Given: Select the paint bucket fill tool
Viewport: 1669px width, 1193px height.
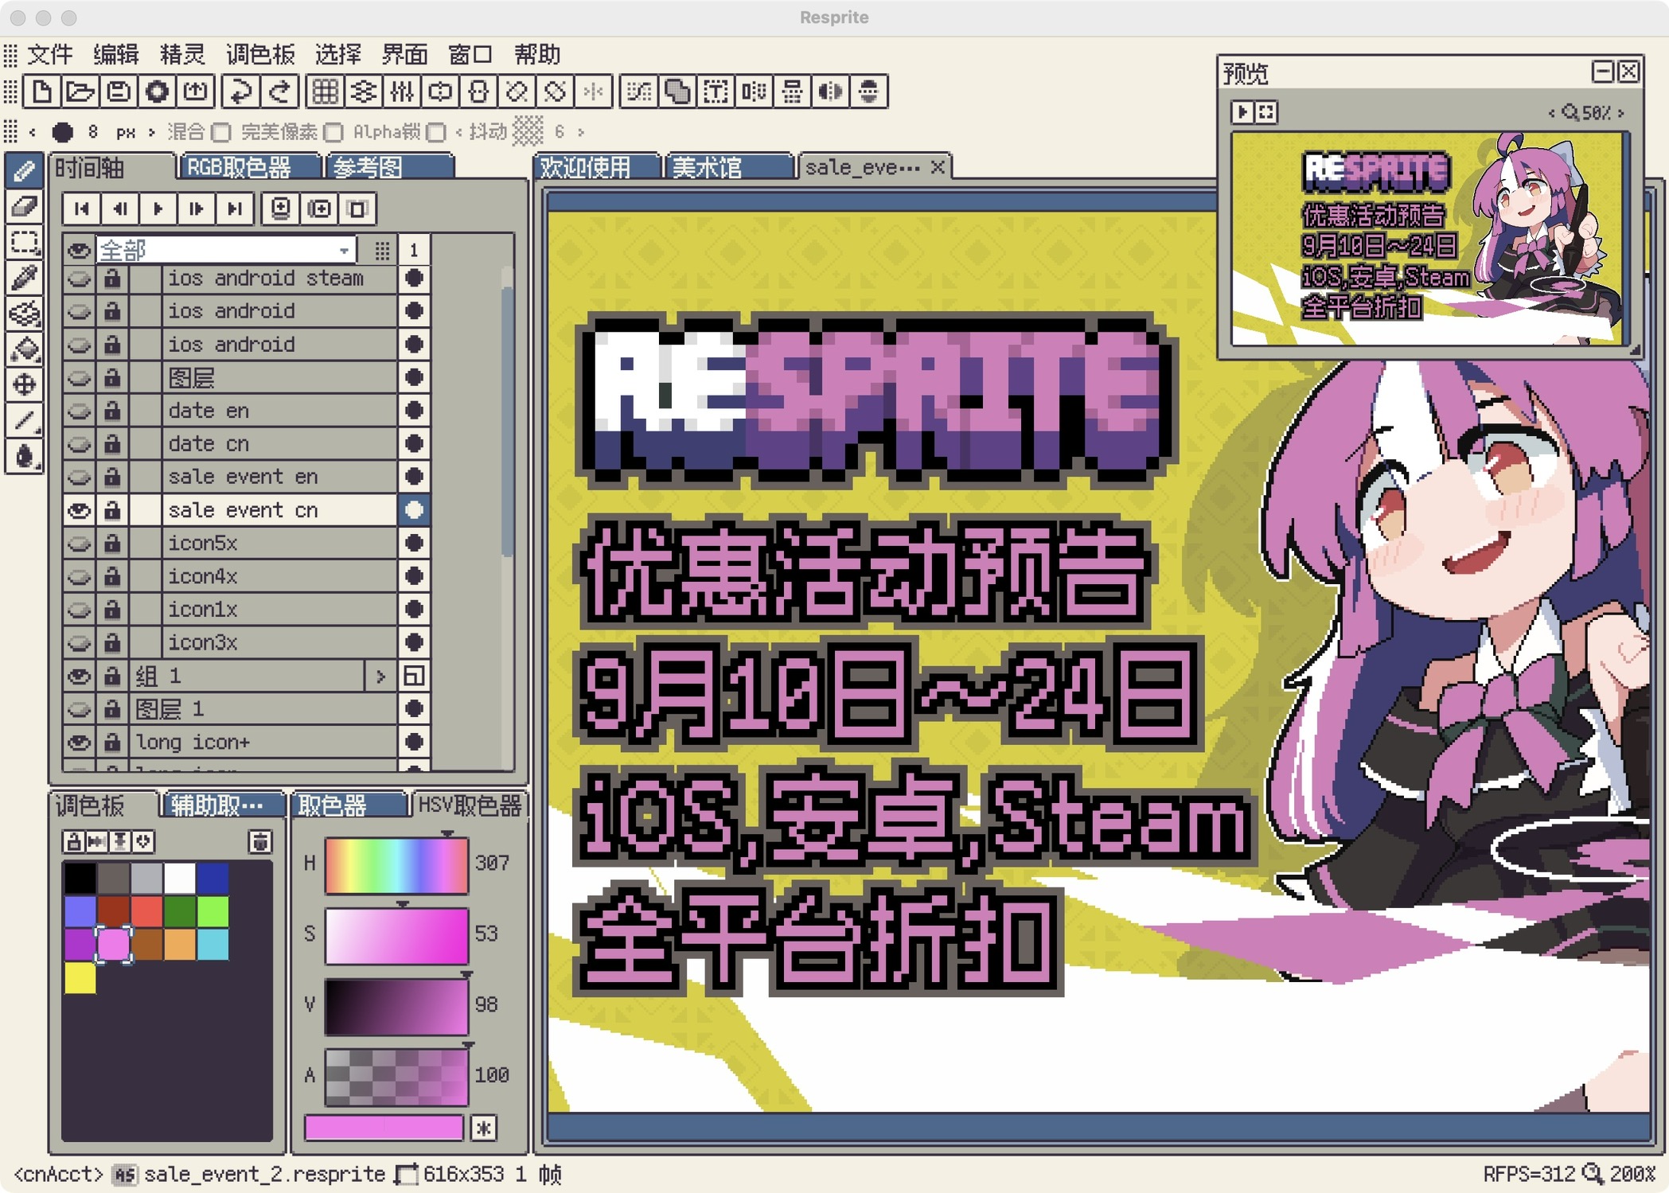Looking at the screenshot, I should (x=24, y=349).
